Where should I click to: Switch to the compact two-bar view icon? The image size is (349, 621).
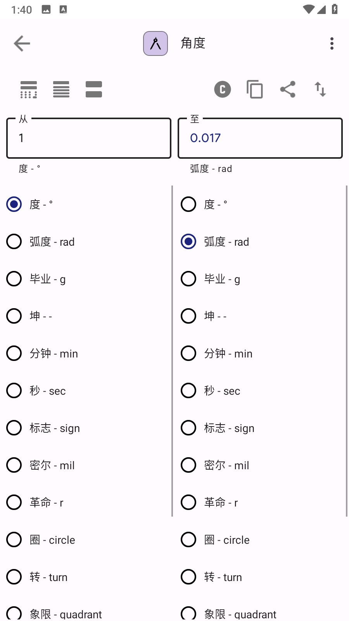point(93,89)
